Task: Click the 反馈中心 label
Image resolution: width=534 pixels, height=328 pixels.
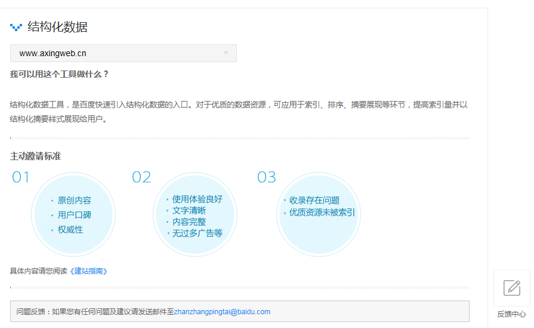Action: pos(511,314)
